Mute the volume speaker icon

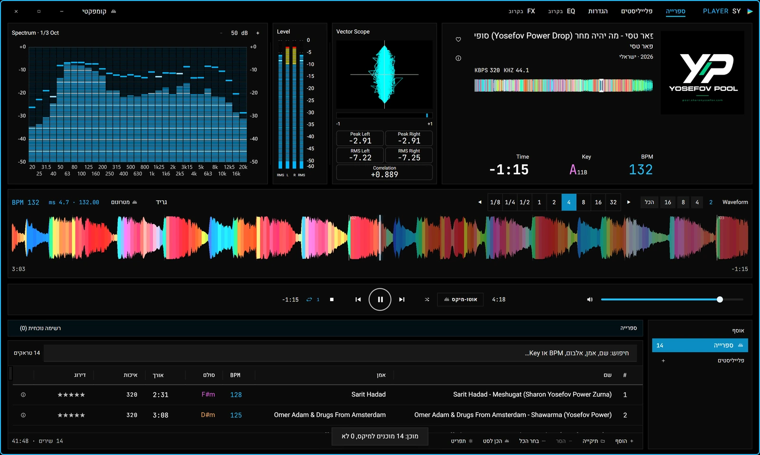click(590, 300)
